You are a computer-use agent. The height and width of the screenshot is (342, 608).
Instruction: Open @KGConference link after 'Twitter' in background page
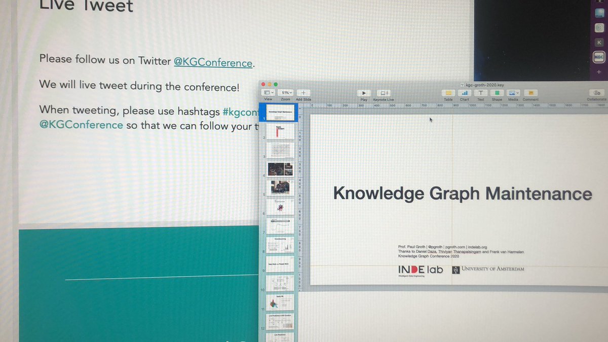coord(213,63)
